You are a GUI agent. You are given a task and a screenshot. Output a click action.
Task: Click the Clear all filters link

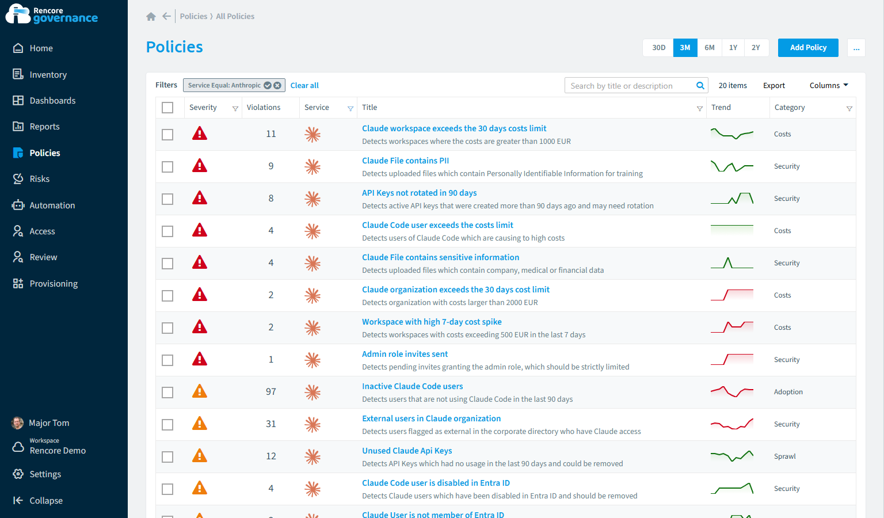pyautogui.click(x=304, y=85)
